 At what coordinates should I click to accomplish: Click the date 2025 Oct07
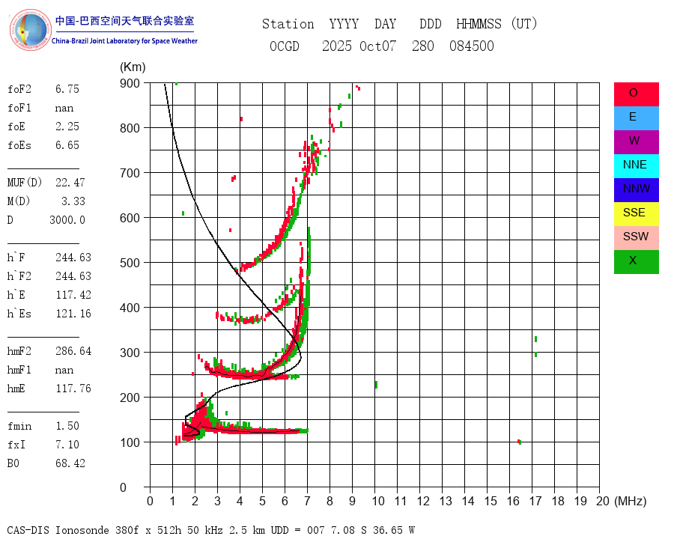point(359,46)
